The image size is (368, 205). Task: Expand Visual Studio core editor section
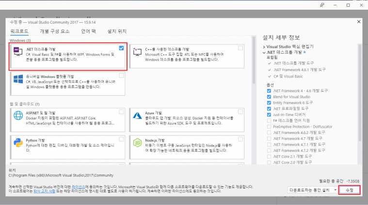coord(264,47)
